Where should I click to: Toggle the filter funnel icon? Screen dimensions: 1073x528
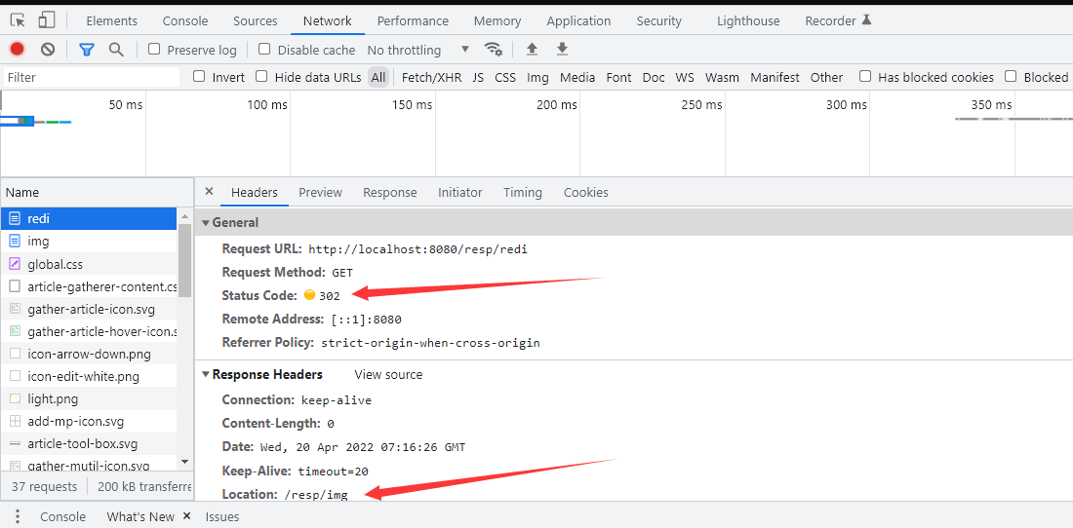(87, 50)
